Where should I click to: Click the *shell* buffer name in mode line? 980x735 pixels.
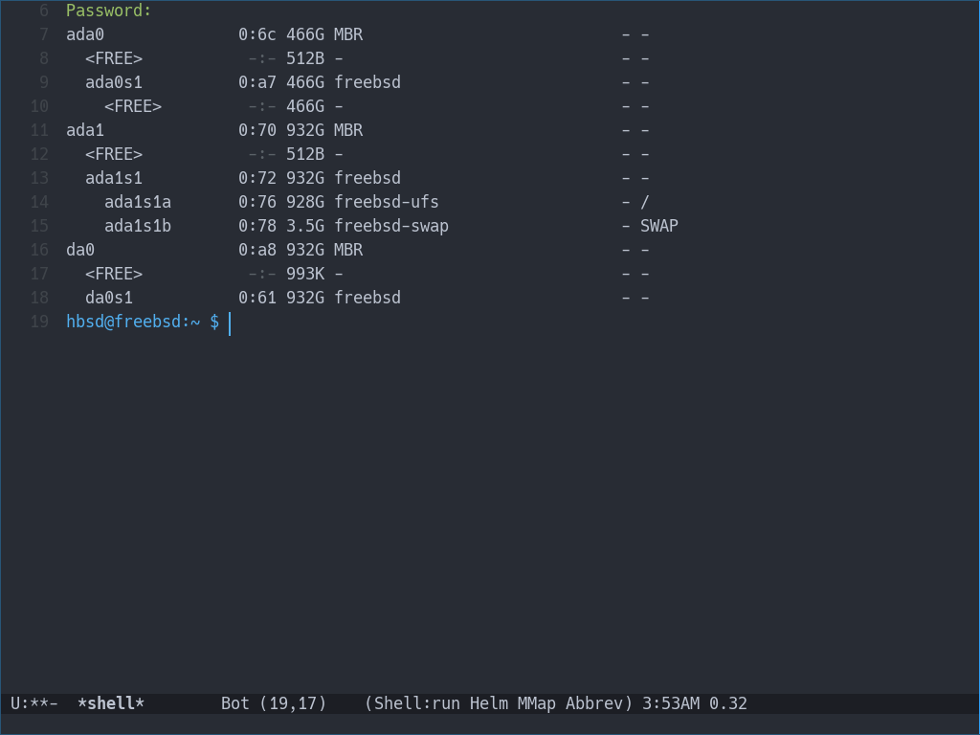[110, 703]
